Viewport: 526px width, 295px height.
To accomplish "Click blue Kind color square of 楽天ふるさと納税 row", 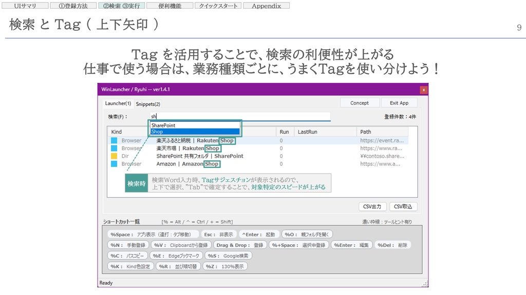I will (x=114, y=140).
